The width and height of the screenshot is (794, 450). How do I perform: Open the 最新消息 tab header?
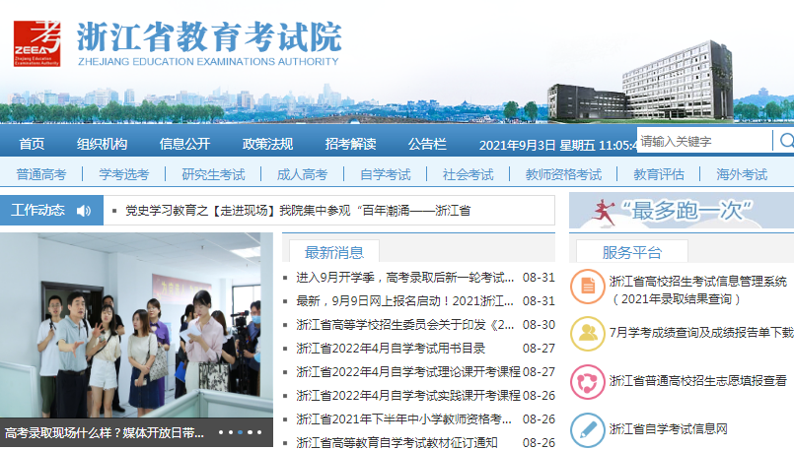pos(333,252)
